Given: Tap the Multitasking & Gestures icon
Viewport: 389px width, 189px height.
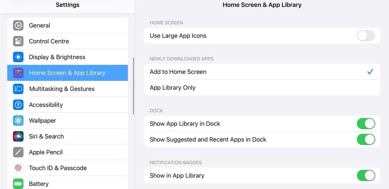Looking at the screenshot, I should [x=18, y=89].
